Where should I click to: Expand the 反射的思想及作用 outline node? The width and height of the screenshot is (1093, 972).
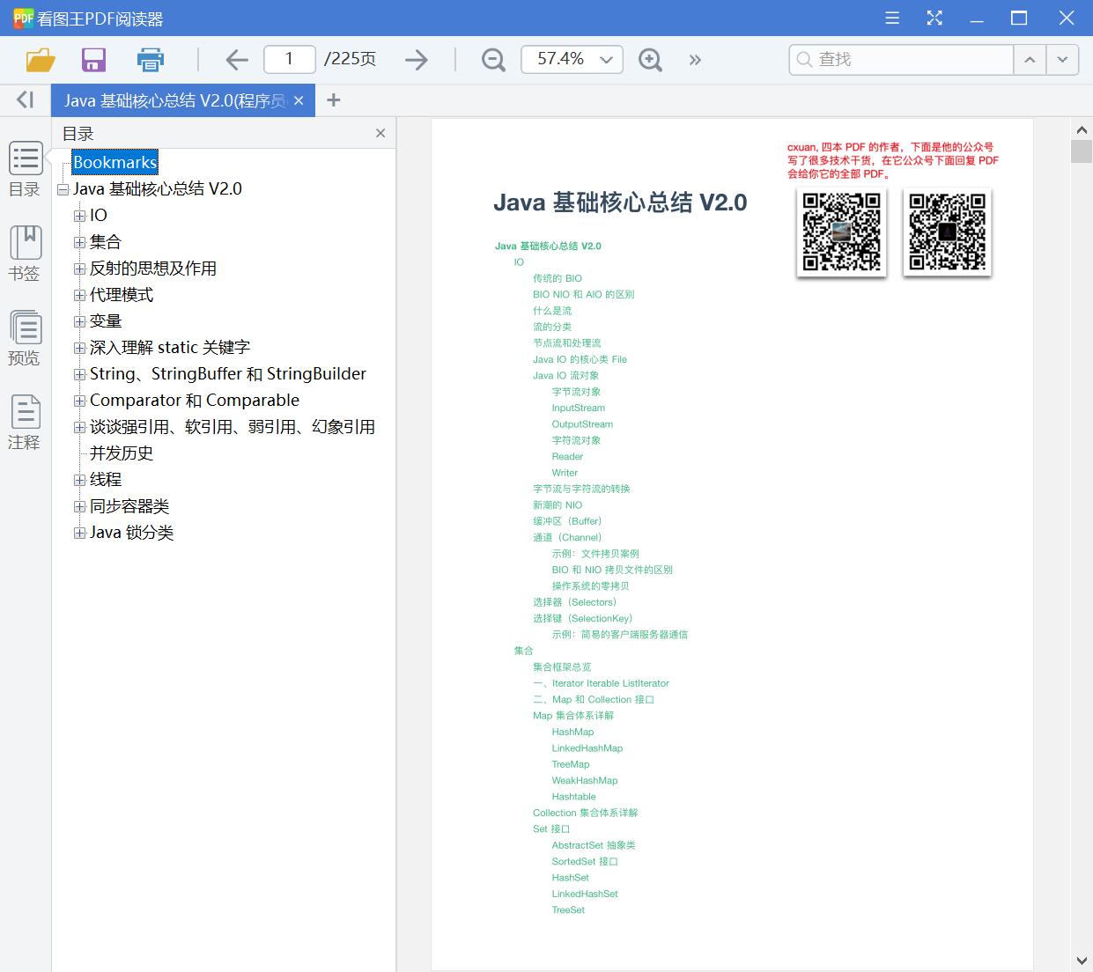79,269
